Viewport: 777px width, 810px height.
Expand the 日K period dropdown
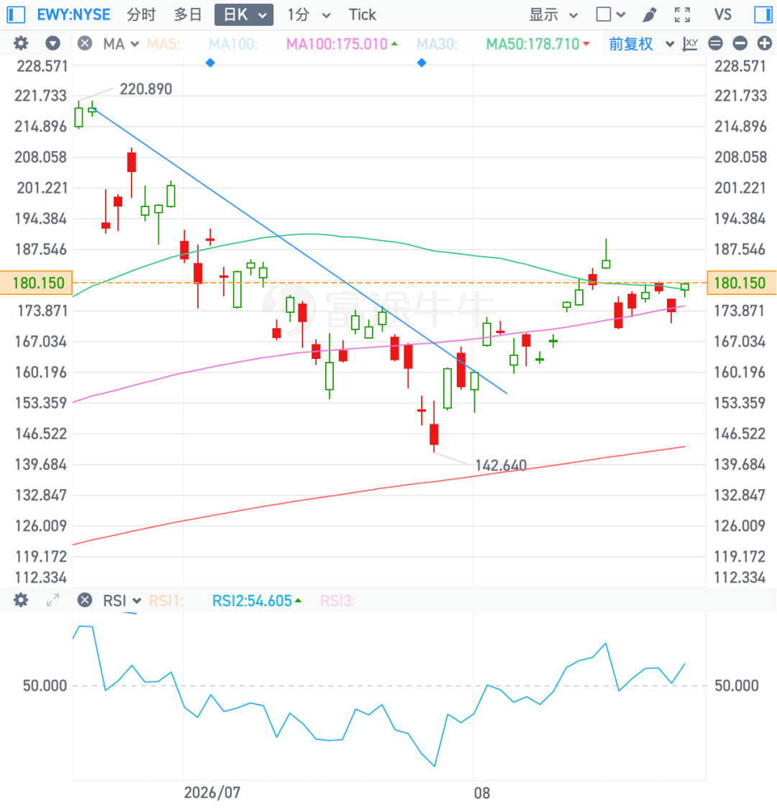click(x=244, y=14)
